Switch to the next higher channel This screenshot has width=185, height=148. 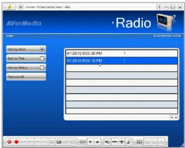(98, 142)
